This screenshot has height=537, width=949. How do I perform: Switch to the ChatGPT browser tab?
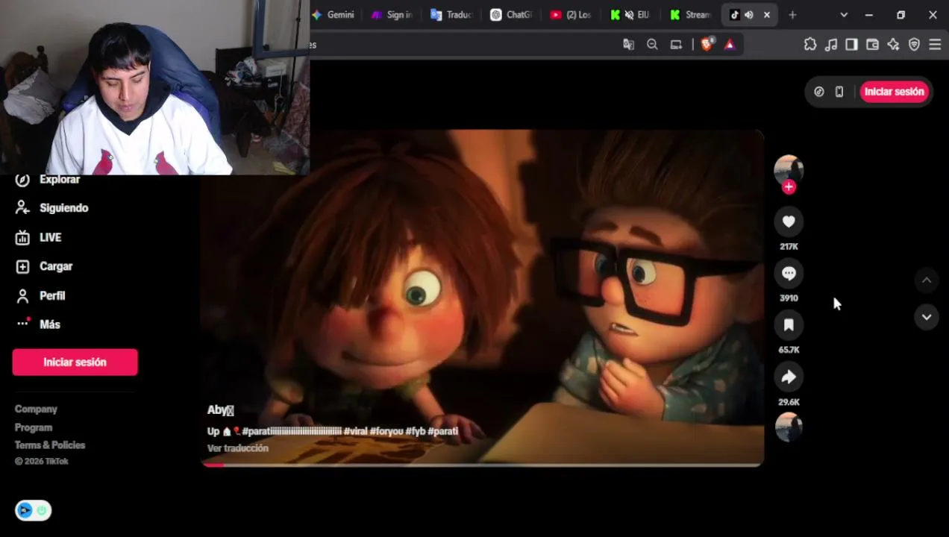pyautogui.click(x=512, y=15)
